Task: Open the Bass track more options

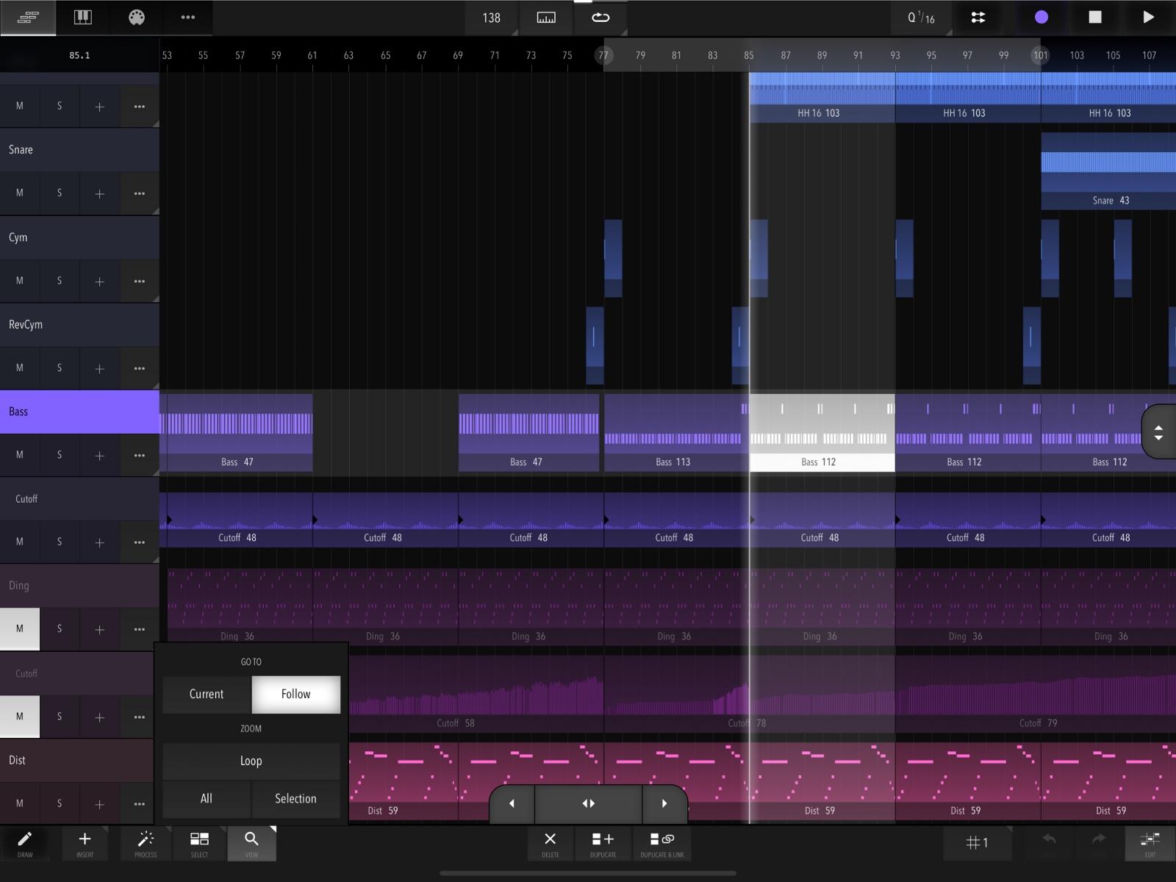Action: (139, 455)
